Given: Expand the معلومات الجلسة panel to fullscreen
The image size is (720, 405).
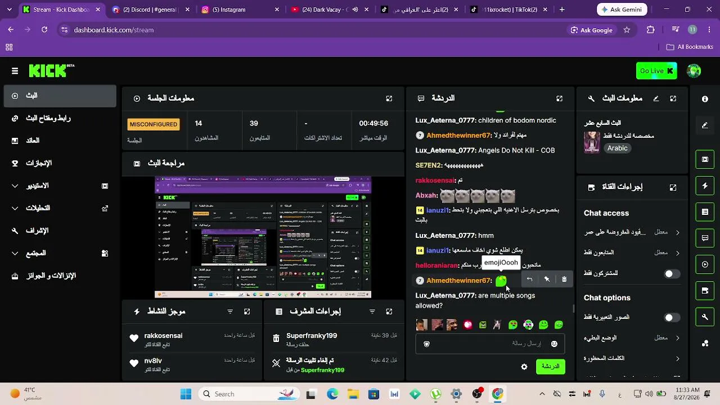Looking at the screenshot, I should (389, 98).
